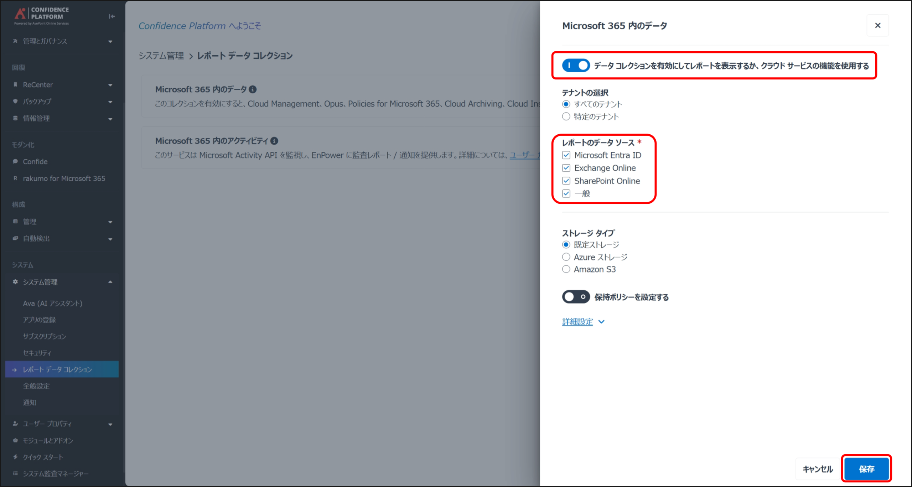Expand the 詳細設定 section
This screenshot has height=487, width=912.
[583, 322]
